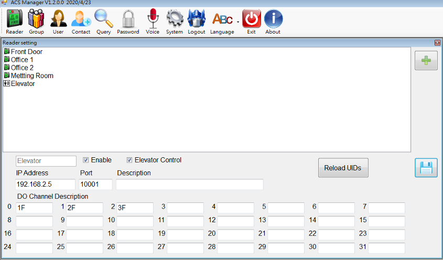This screenshot has width=443, height=260.
Task: Click the DO channel 10 field
Action: click(x=135, y=221)
